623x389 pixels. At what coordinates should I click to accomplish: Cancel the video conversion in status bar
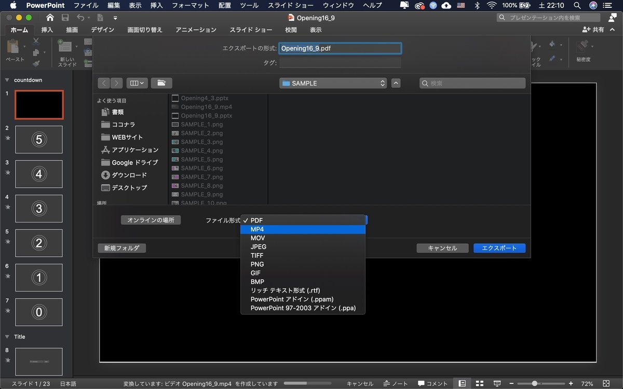click(360, 384)
